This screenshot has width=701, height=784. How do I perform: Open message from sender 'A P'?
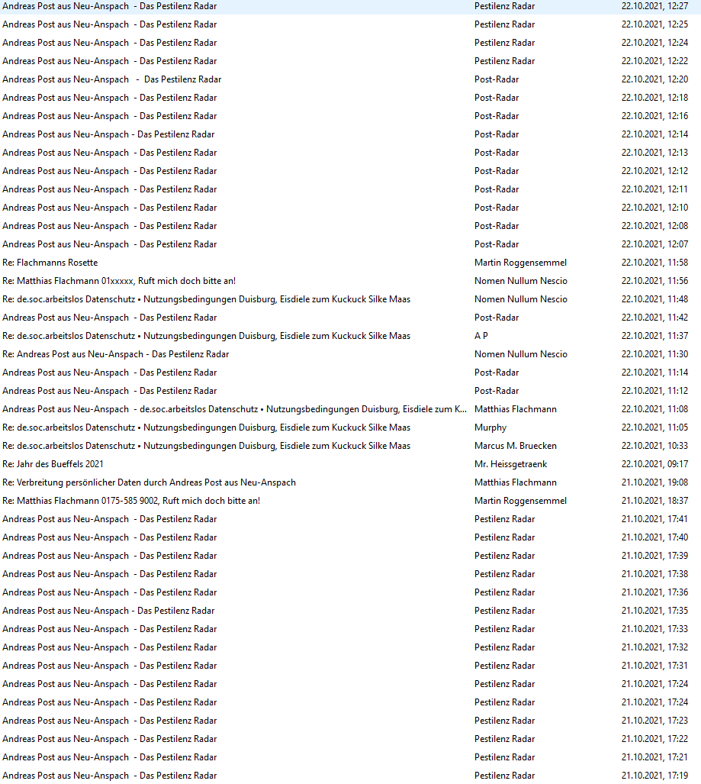pyautogui.click(x=350, y=336)
